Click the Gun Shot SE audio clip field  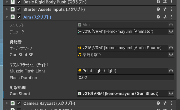tap(122, 55)
